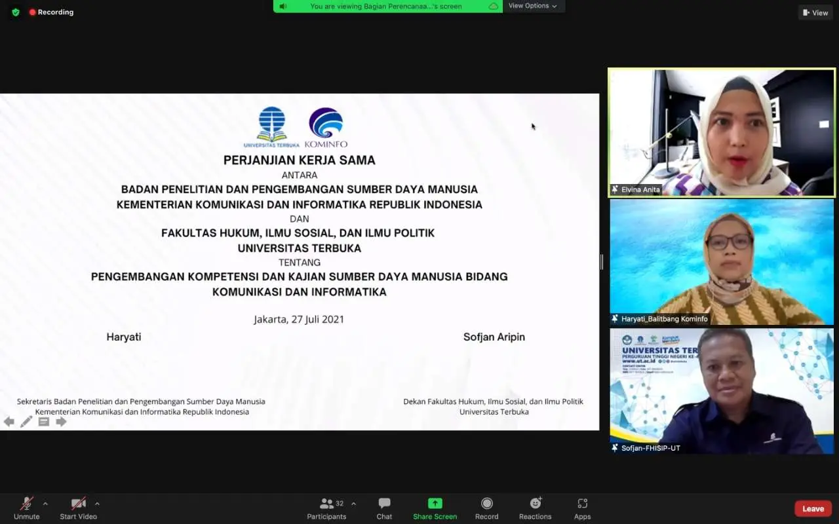Click the cloud icon in the sharing banner
Image resolution: width=839 pixels, height=524 pixels.
coord(493,6)
